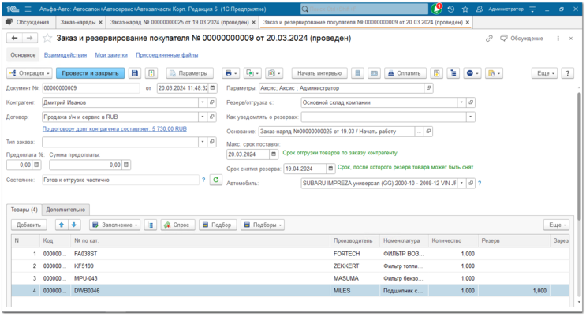Image resolution: width=586 pixels, height=316 pixels.
Task: Open the history clock icon
Action: [451, 9]
